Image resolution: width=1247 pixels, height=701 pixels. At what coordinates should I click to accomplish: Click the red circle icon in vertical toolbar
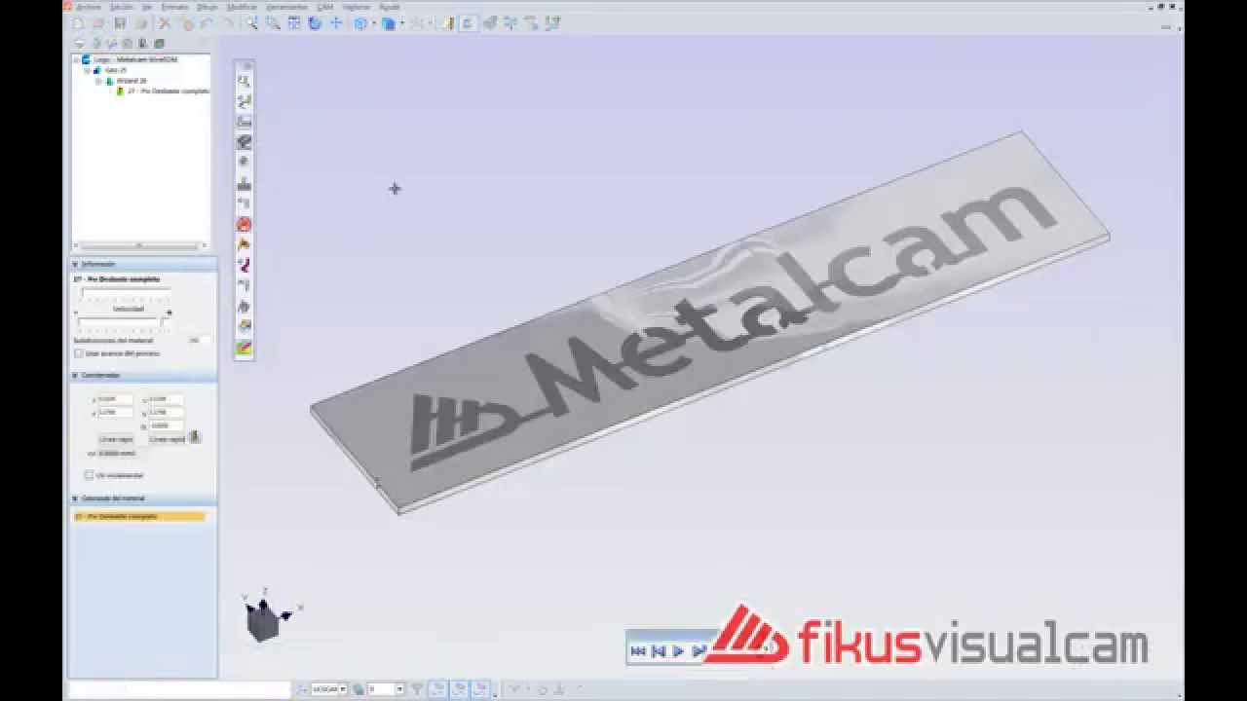pos(245,224)
